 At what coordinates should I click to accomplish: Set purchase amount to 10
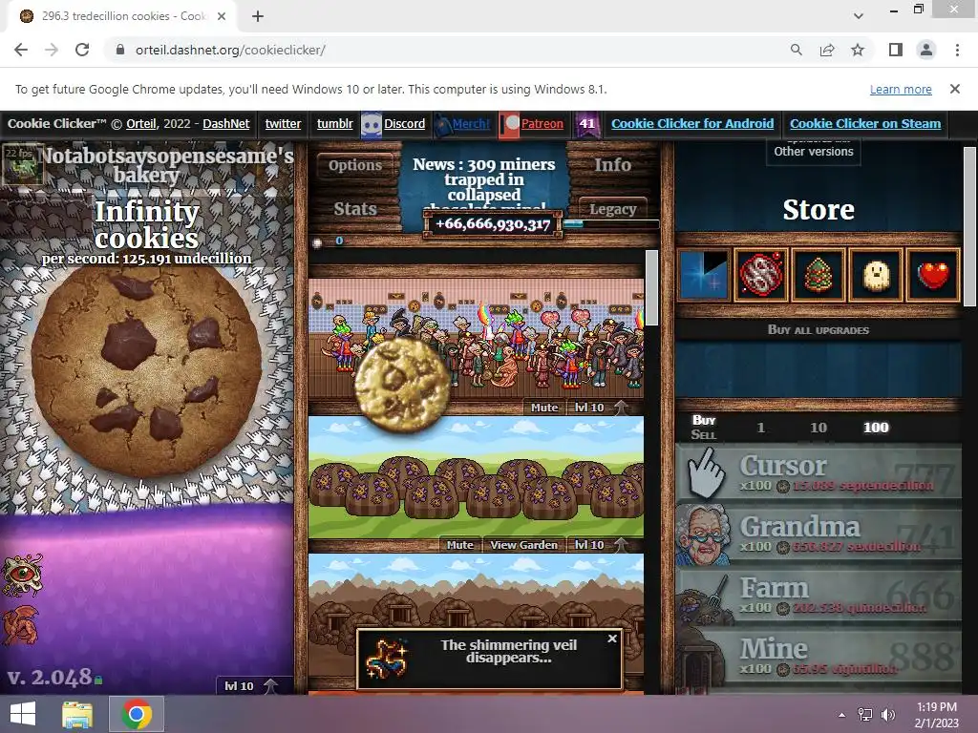click(819, 428)
